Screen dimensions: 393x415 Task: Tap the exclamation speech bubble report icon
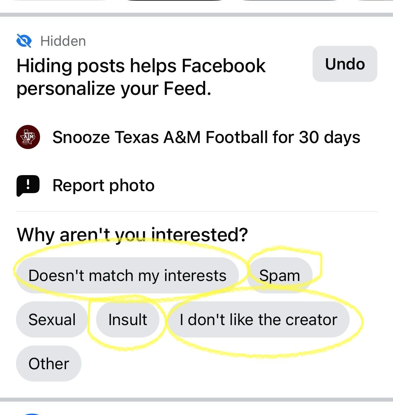click(x=28, y=185)
